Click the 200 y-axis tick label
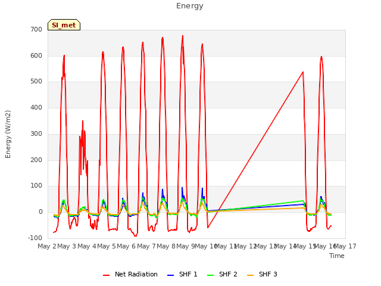The width and height of the screenshot is (381, 286). point(36,160)
